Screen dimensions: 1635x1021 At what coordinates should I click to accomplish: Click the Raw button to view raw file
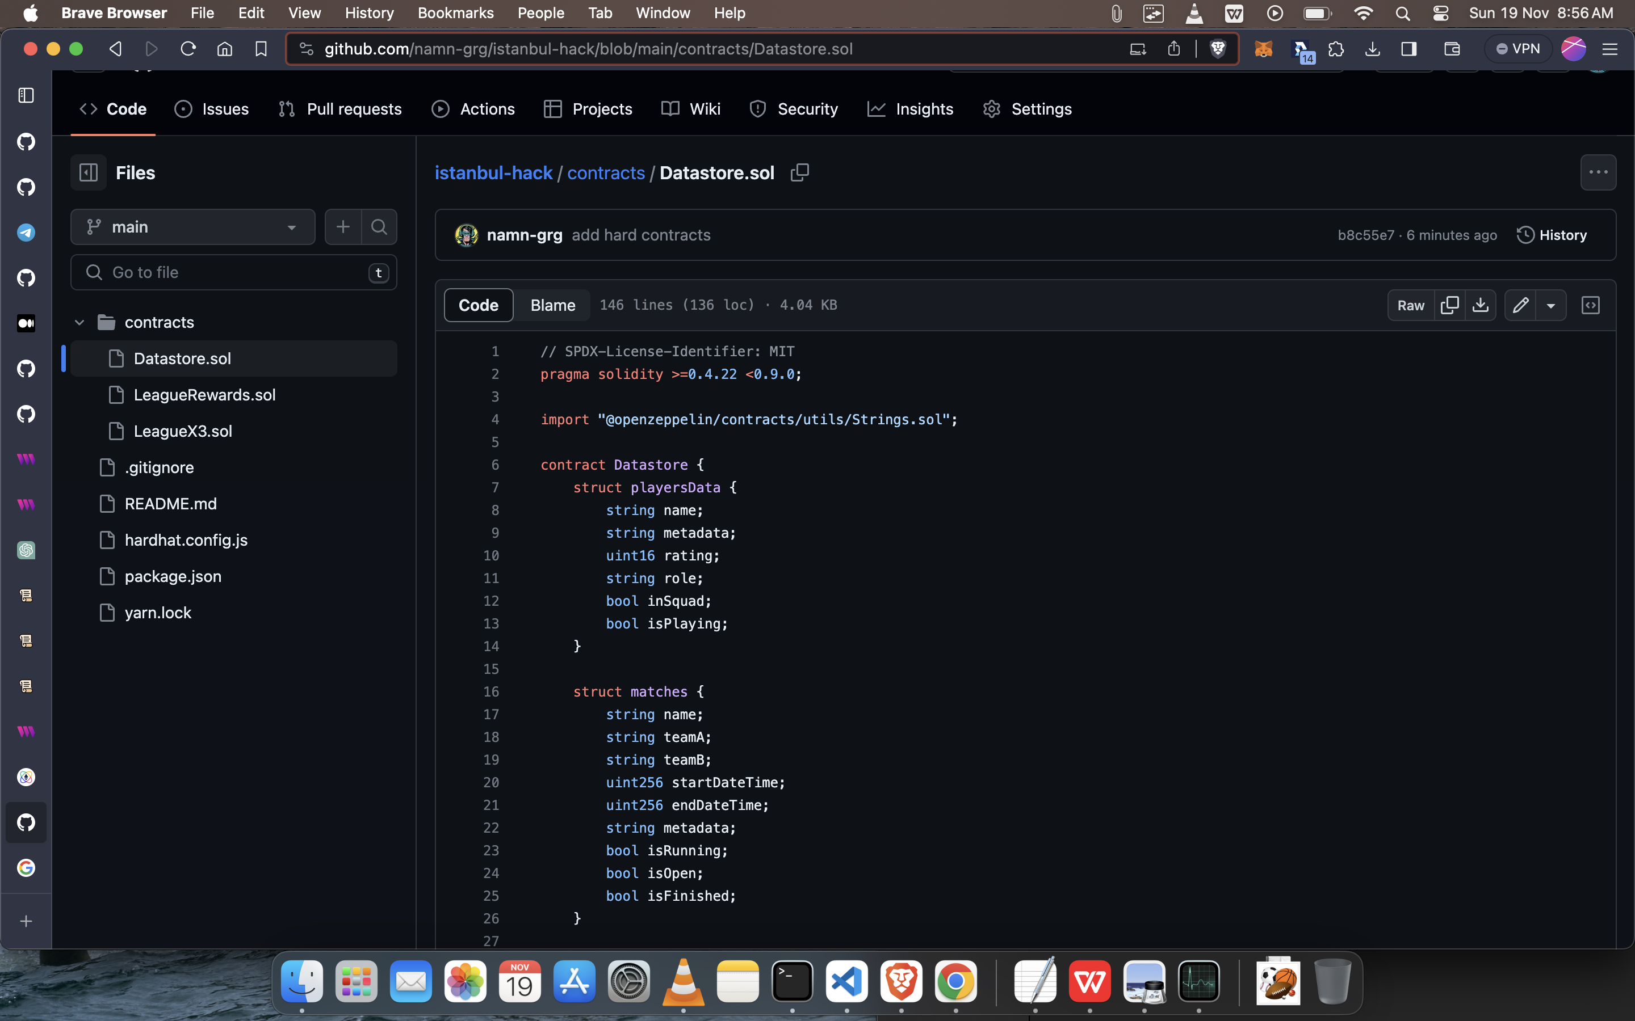pyautogui.click(x=1410, y=305)
